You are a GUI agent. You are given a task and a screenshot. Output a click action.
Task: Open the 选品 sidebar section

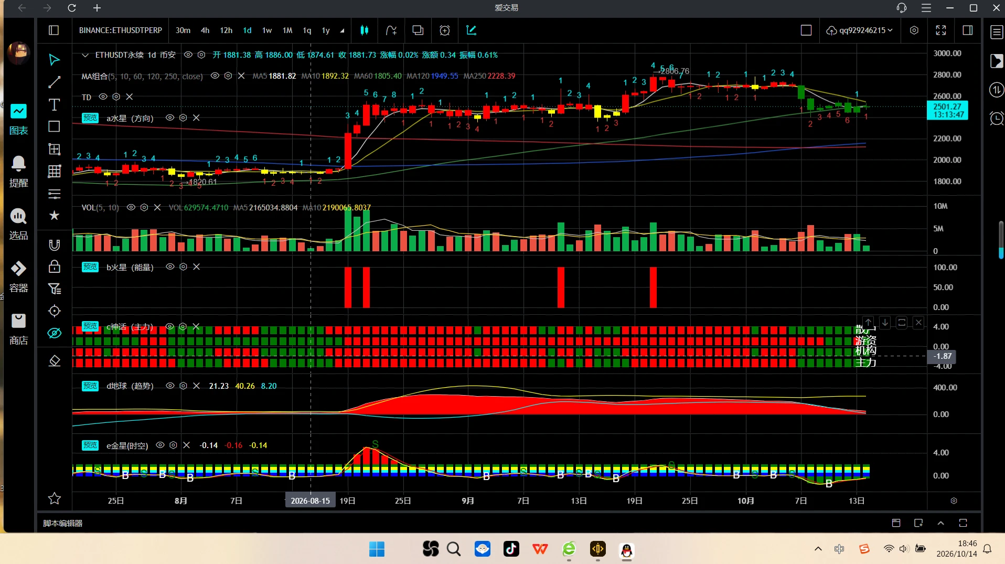(18, 225)
